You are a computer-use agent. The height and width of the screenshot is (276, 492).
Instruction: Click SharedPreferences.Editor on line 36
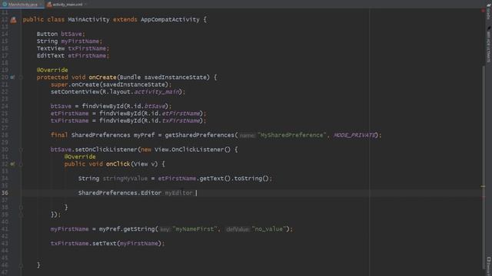click(120, 192)
